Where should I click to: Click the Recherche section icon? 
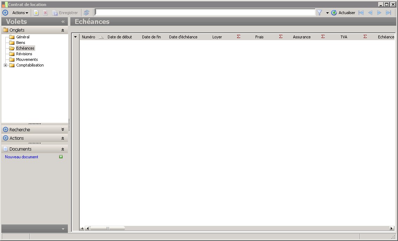pyautogui.click(x=6, y=129)
